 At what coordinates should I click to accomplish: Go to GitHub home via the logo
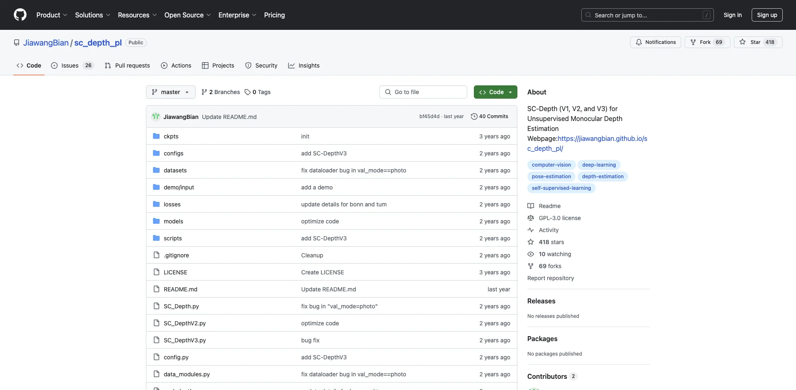(20, 15)
